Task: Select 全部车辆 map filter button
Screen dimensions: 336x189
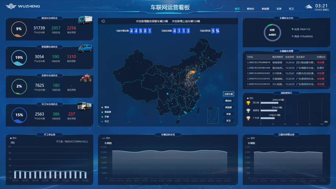Action: point(228,94)
